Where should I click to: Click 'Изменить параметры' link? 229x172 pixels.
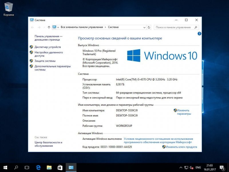click(184, 112)
